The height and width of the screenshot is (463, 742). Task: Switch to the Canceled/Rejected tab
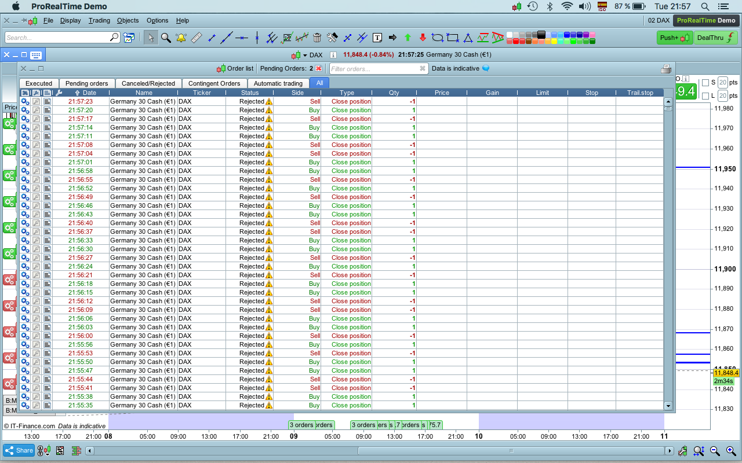(x=148, y=83)
